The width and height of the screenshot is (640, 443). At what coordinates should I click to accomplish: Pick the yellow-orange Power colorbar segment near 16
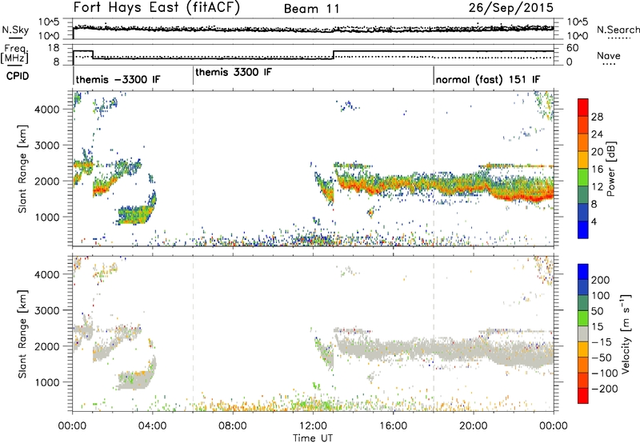pos(583,160)
